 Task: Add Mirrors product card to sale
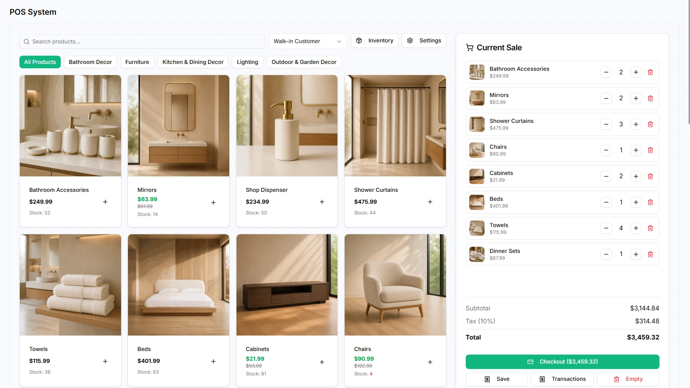point(213,203)
